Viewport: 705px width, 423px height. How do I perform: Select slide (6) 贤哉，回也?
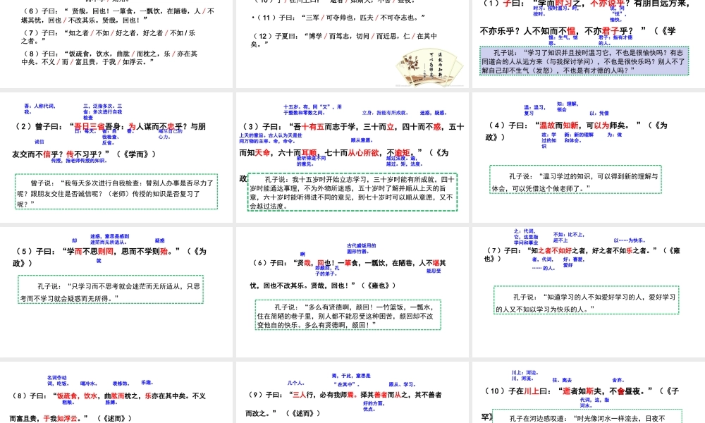tap(352, 292)
